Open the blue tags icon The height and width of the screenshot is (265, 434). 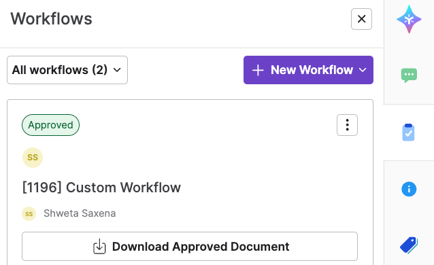tap(409, 245)
